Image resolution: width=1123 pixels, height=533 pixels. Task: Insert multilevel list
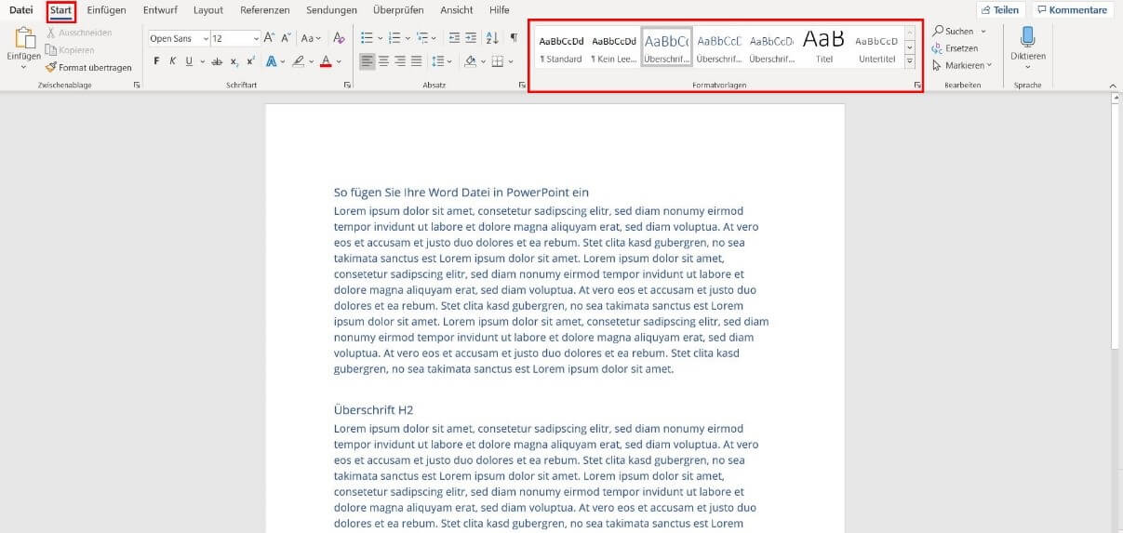tap(422, 38)
